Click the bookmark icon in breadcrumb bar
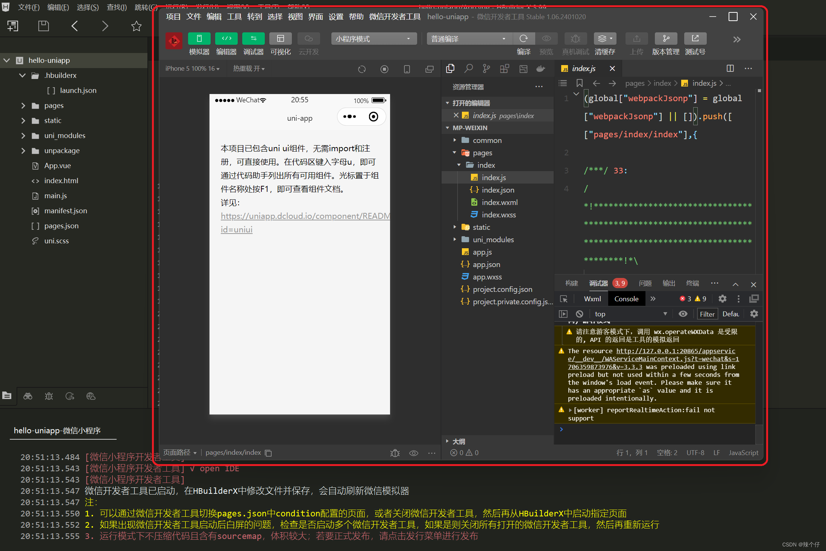The width and height of the screenshot is (826, 551). coord(580,83)
